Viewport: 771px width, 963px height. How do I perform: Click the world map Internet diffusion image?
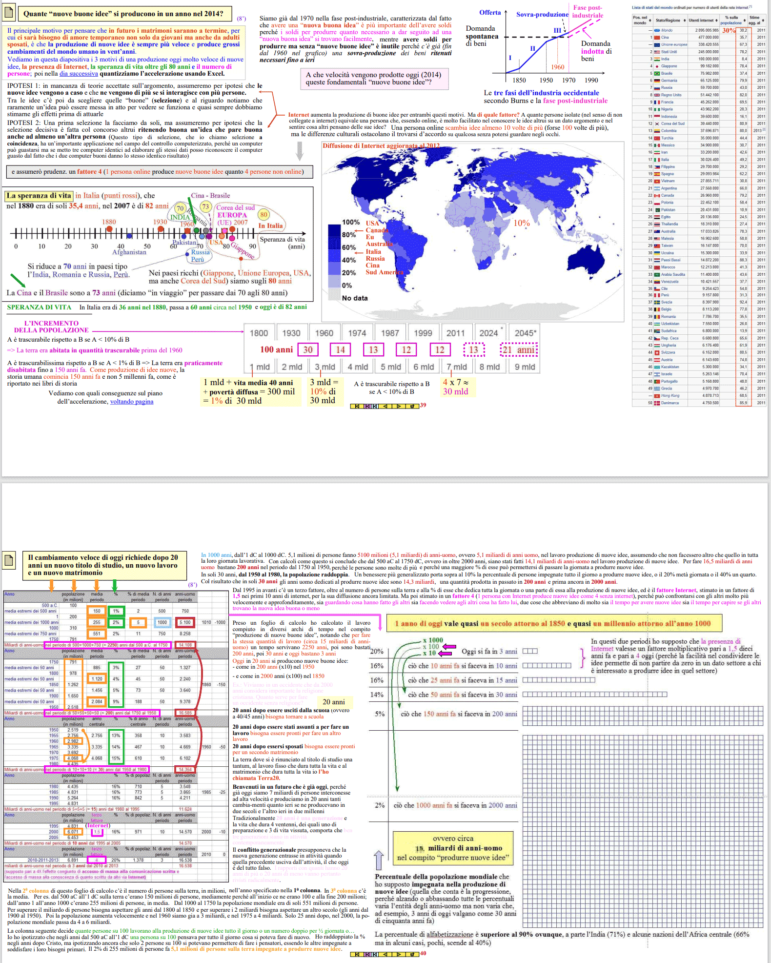click(x=472, y=232)
